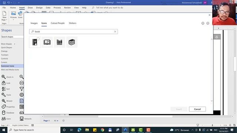Click the fit page to window icon
The width and height of the screenshot is (237, 133).
click(x=230, y=125)
